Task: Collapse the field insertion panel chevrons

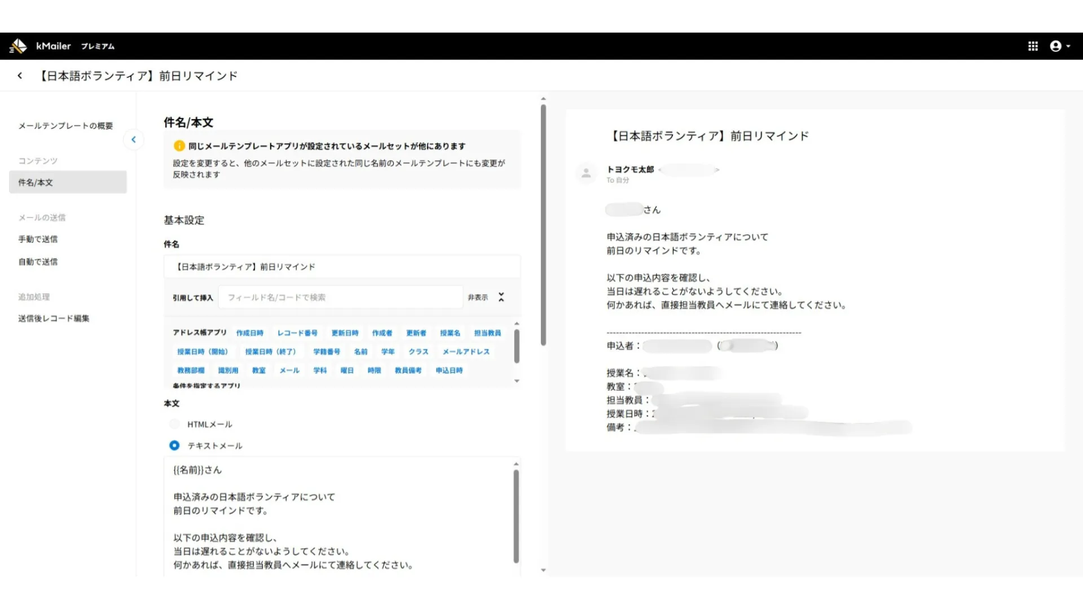Action: point(501,297)
